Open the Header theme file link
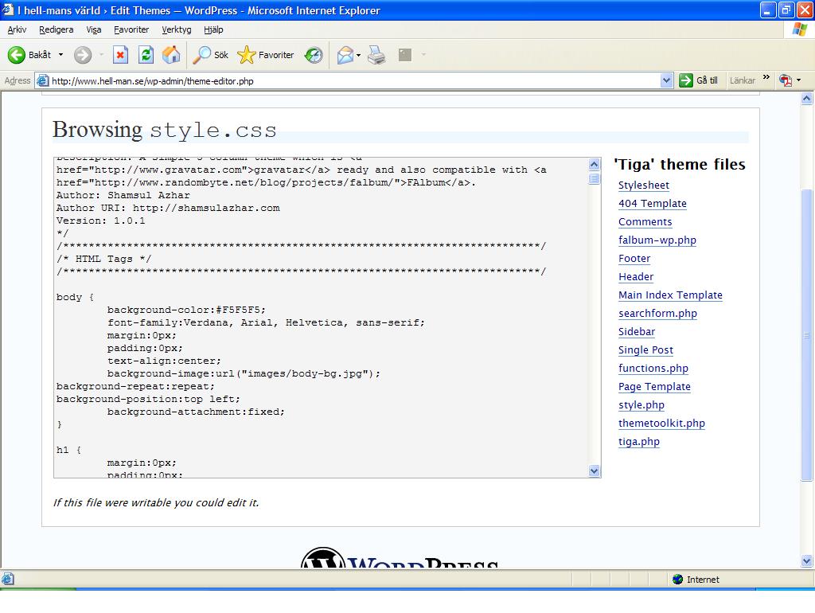This screenshot has height=613, width=815. coord(636,276)
